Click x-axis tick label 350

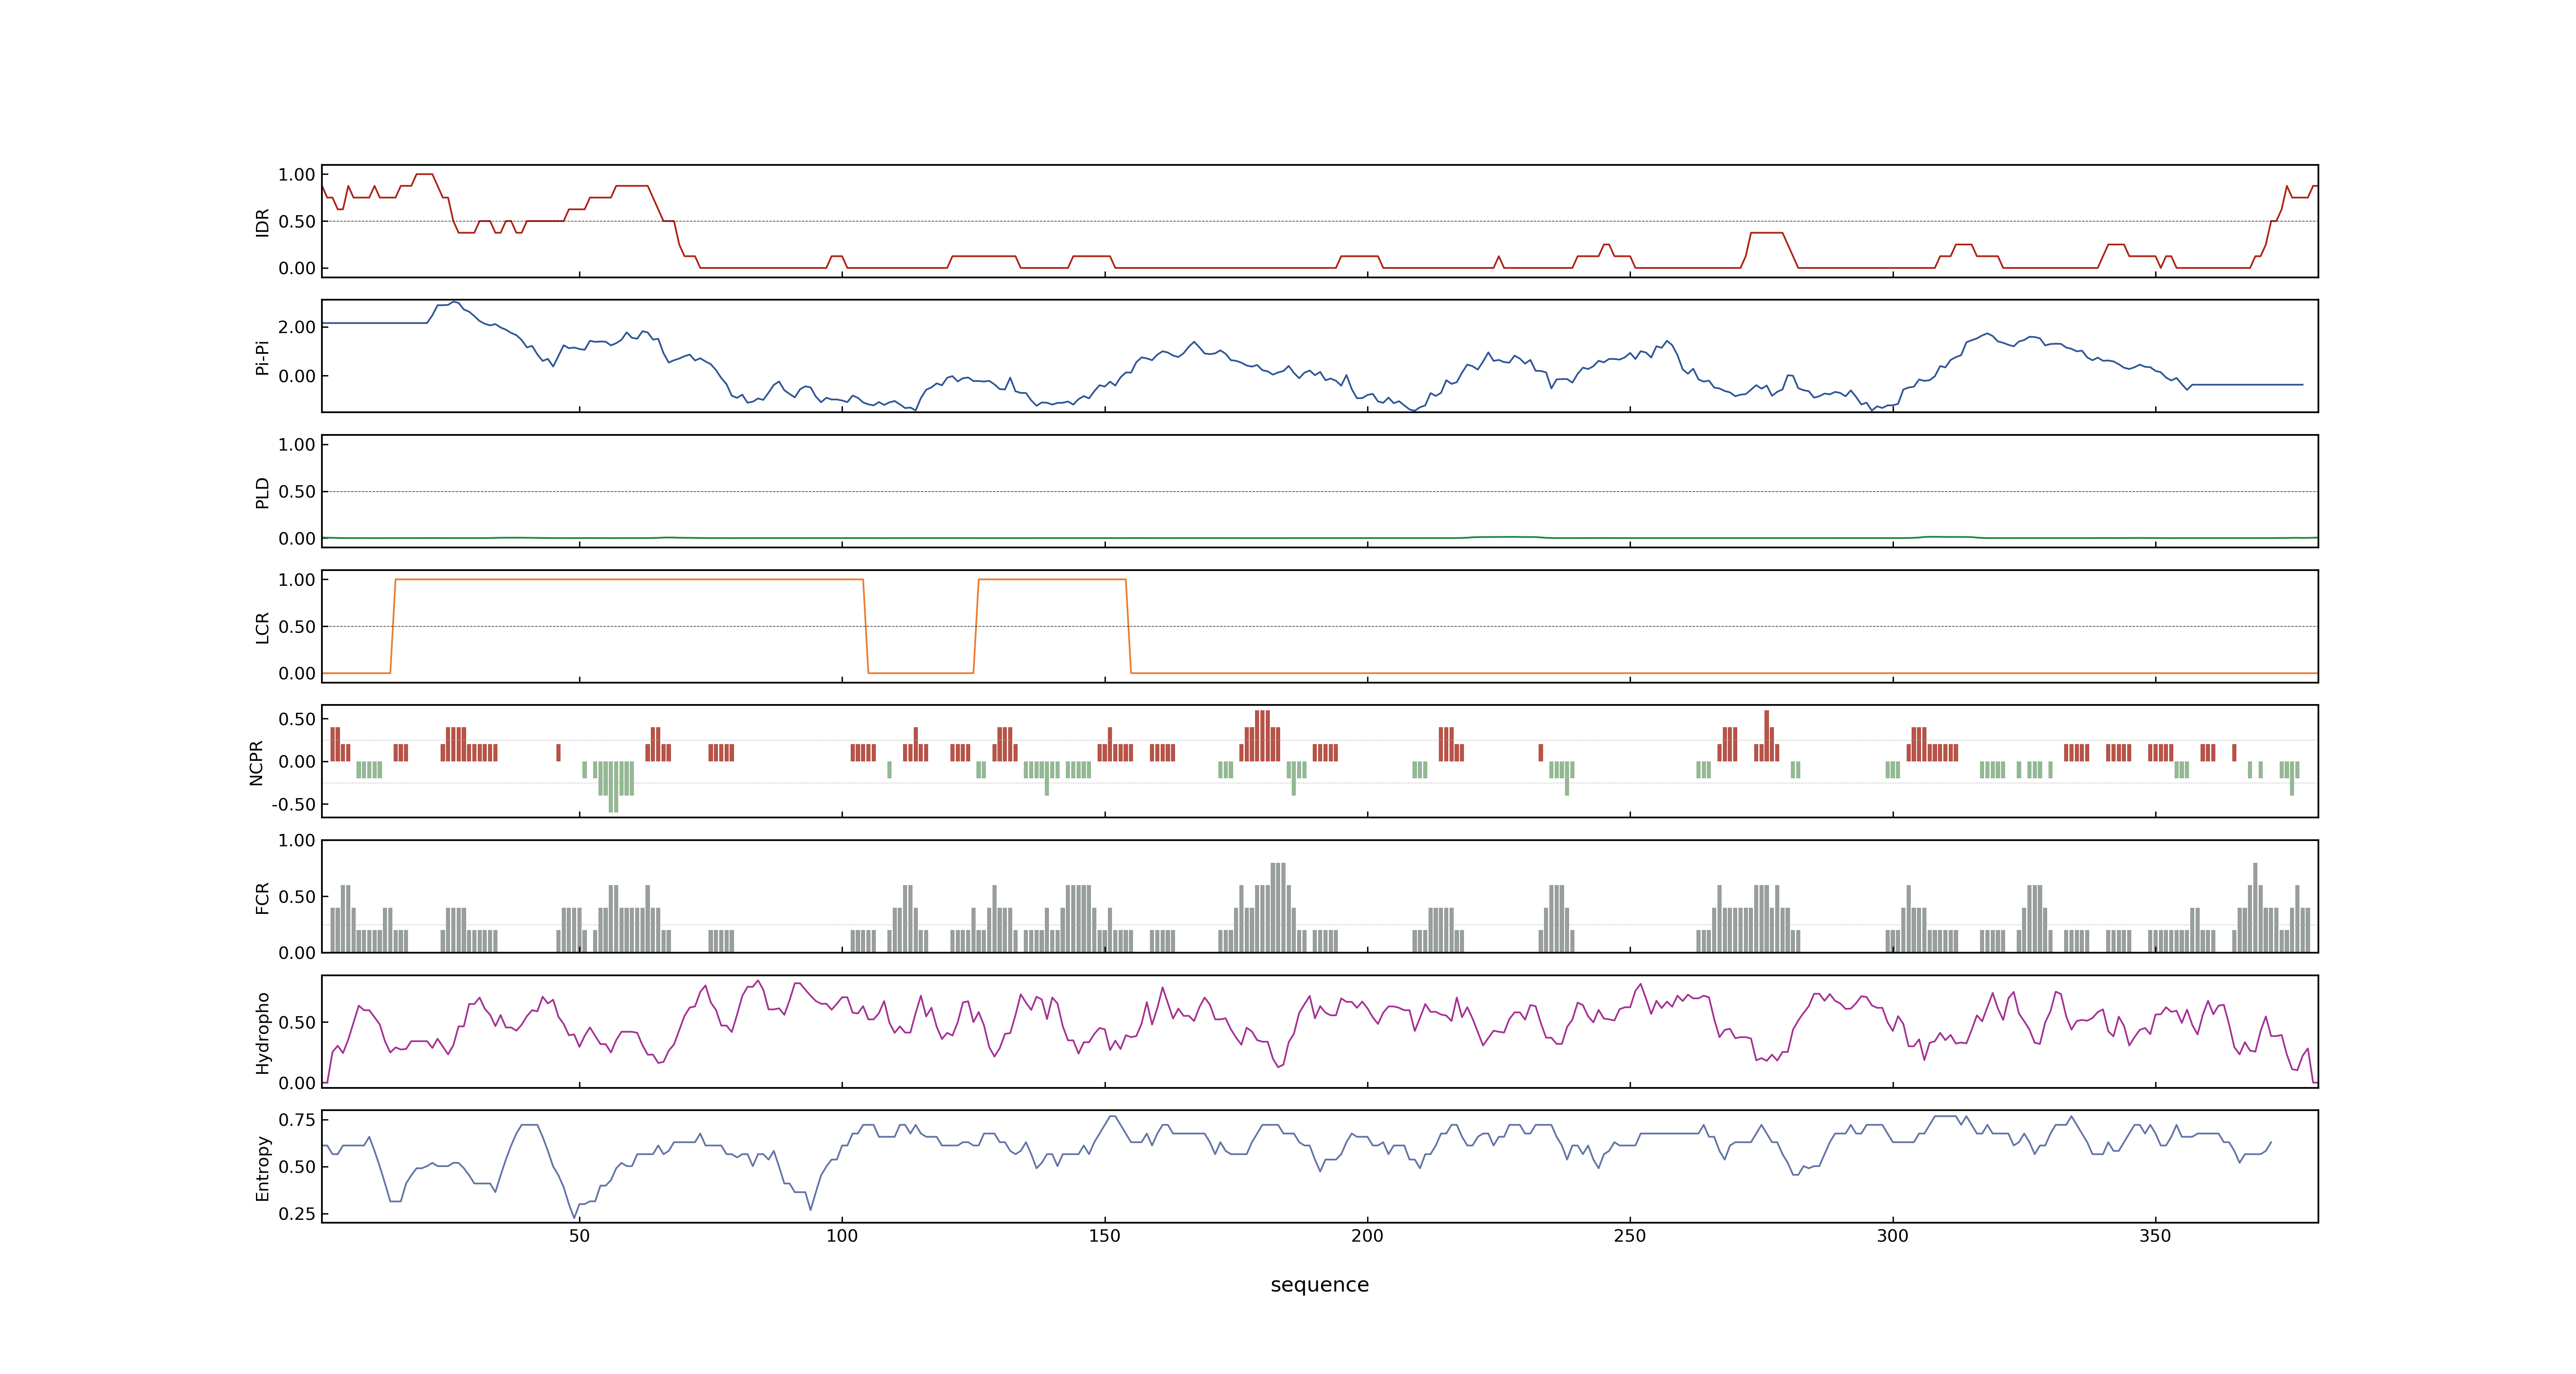[x=2155, y=1236]
